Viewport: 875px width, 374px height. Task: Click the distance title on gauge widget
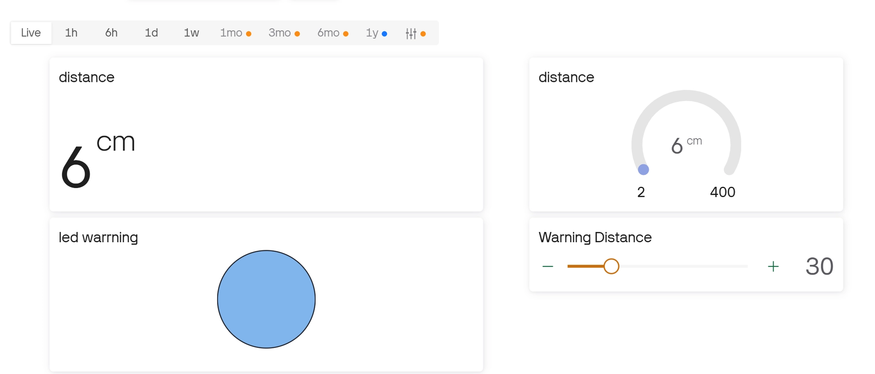pos(566,77)
